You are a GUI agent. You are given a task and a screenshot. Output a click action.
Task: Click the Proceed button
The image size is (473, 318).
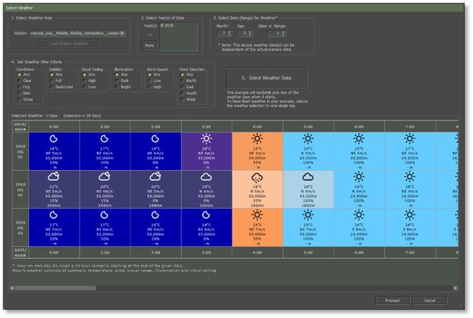click(x=392, y=300)
